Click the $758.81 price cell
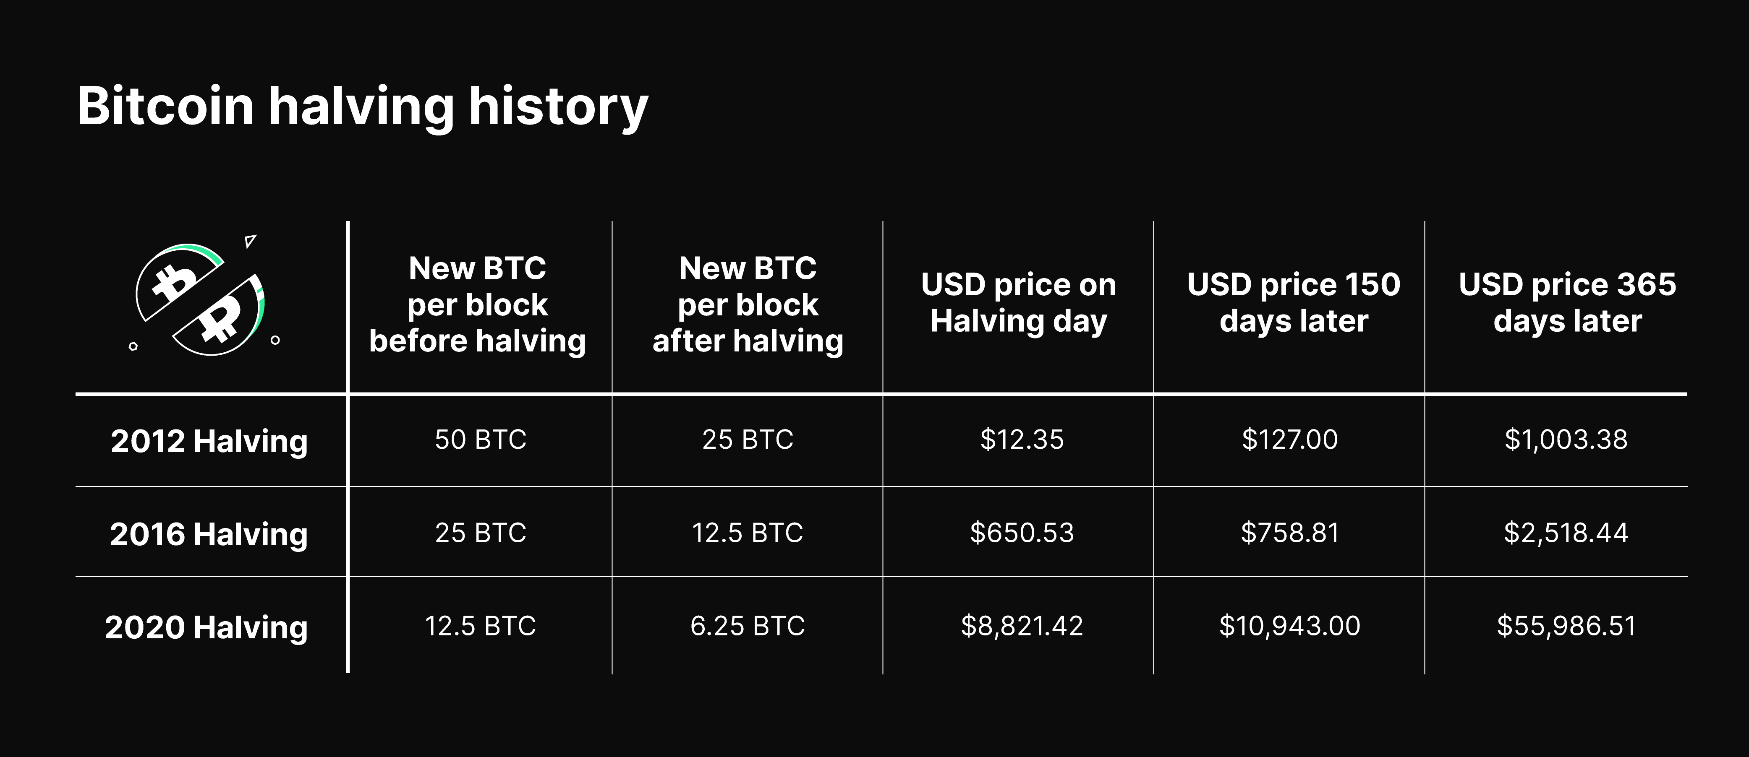This screenshot has height=757, width=1749. click(1290, 533)
